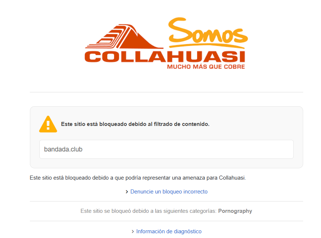The width and height of the screenshot is (321, 238).
Task: Click the "amenaza para Collahuasi" explanation sentence
Action: (x=138, y=178)
